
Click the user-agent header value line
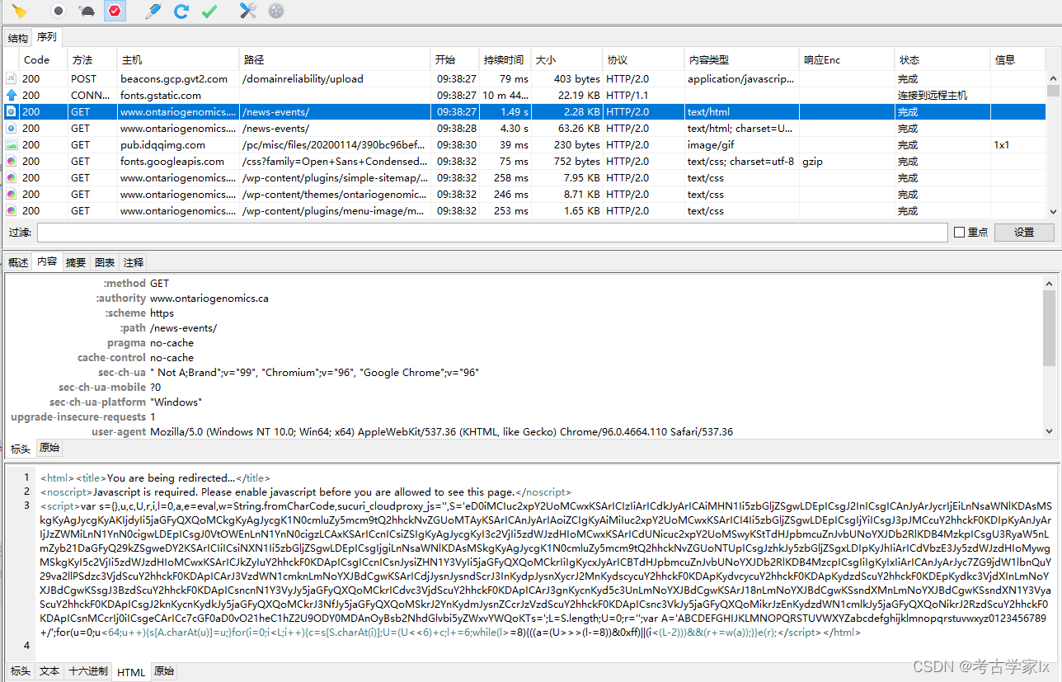coord(441,431)
